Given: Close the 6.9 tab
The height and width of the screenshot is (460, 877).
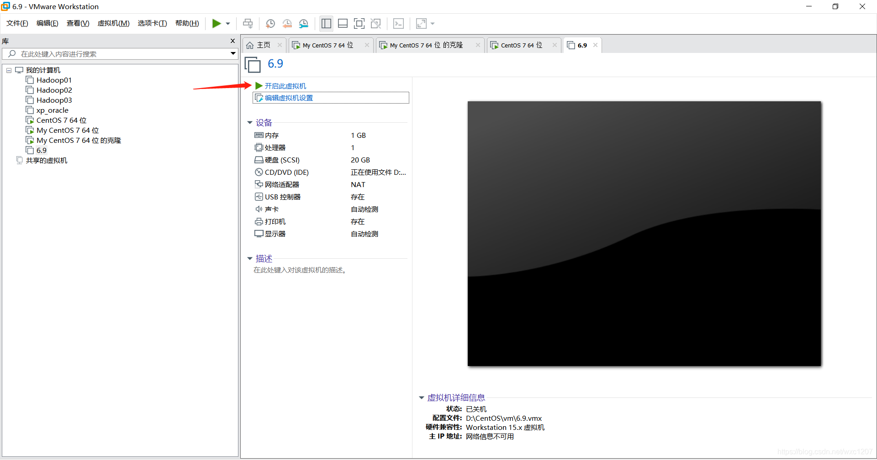Looking at the screenshot, I should click(x=595, y=45).
